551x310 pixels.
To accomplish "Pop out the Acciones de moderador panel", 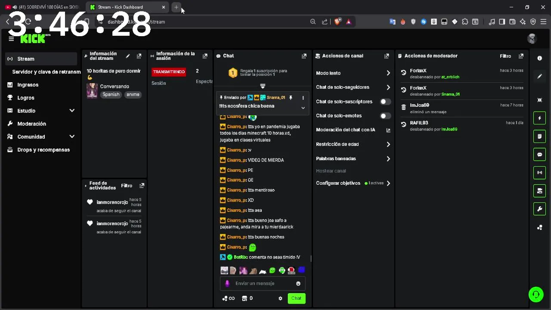I will click(521, 56).
